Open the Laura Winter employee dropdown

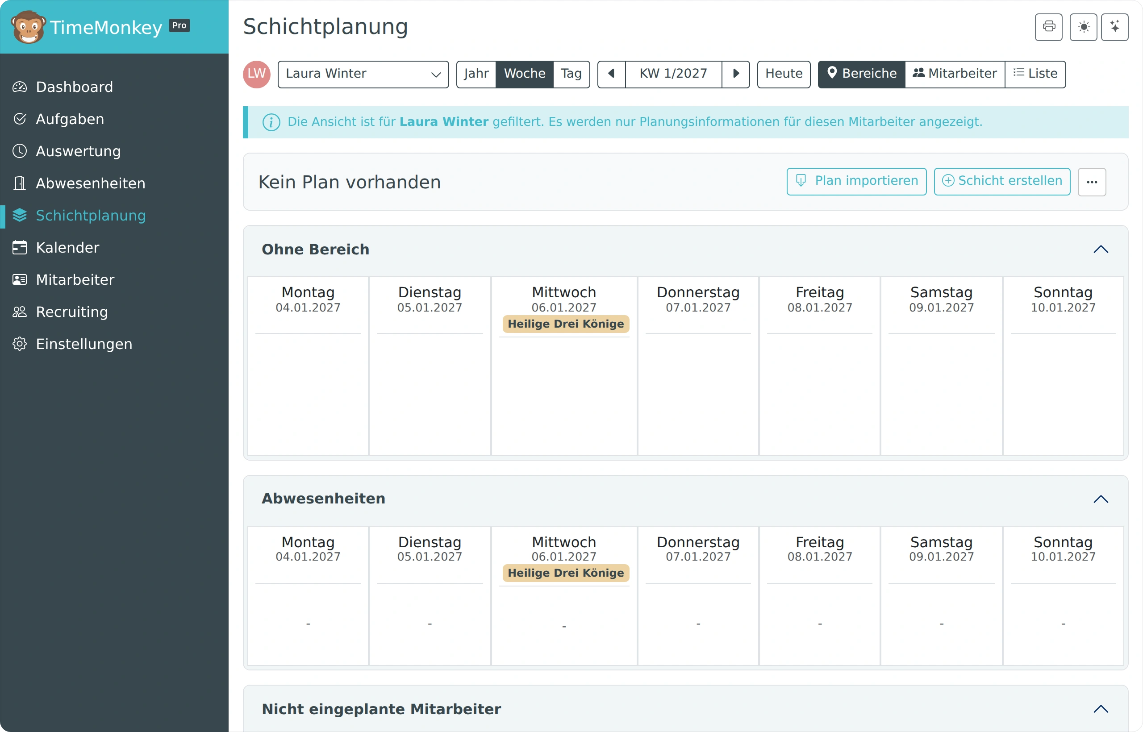(x=363, y=74)
